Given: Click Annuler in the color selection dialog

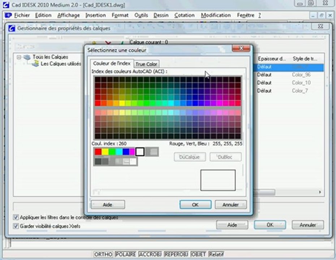Looking at the screenshot, I should click(231, 205).
